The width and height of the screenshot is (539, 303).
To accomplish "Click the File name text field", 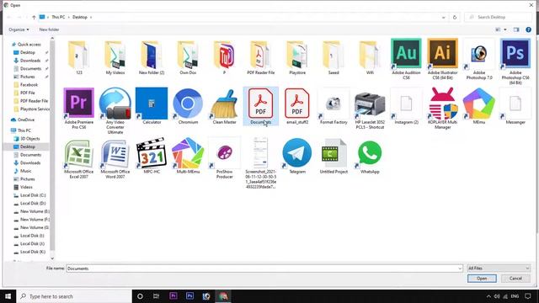I will coord(262,268).
